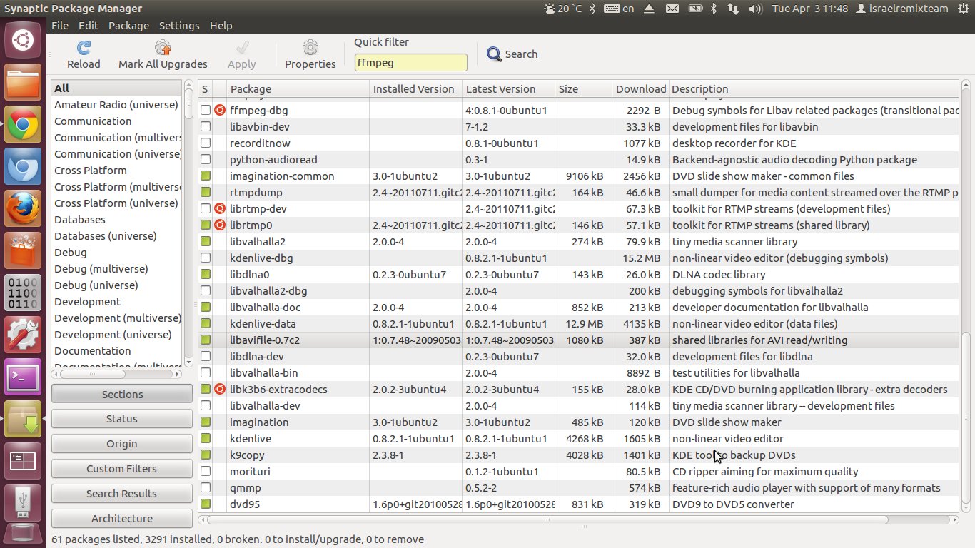975x548 pixels.
Task: Select the k9copy package name
Action: [247, 455]
